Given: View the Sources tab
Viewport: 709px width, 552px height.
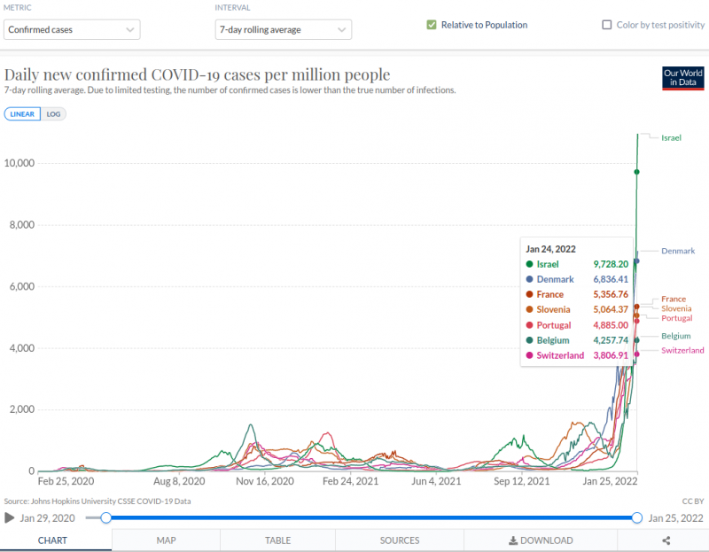Looking at the screenshot, I should 400,540.
